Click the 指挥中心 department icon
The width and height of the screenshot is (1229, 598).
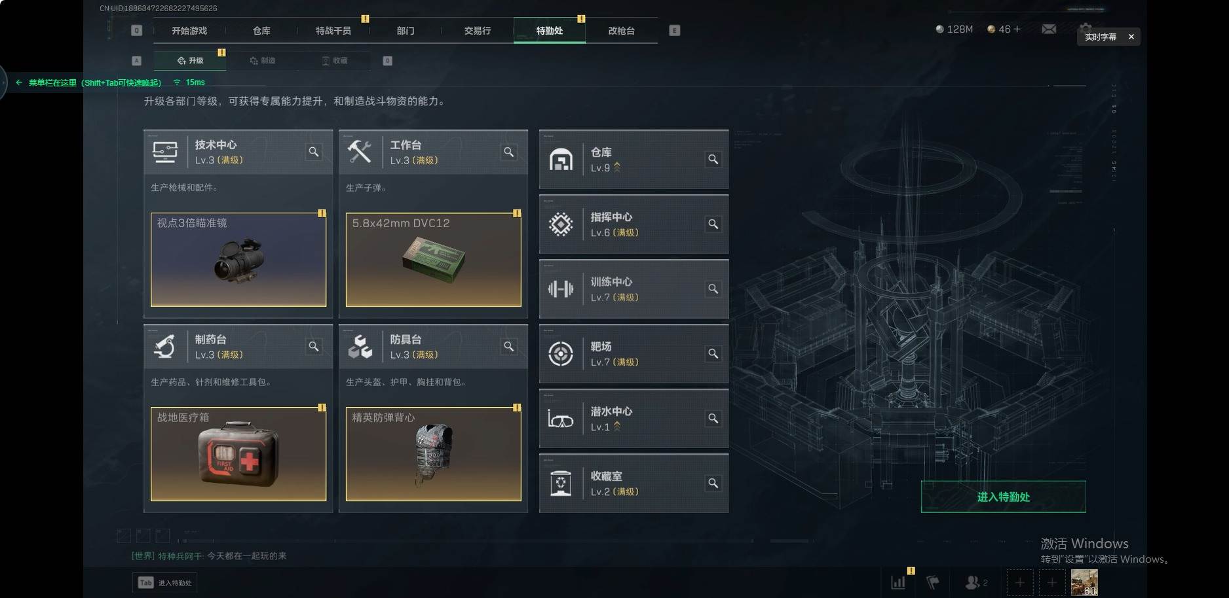(561, 224)
